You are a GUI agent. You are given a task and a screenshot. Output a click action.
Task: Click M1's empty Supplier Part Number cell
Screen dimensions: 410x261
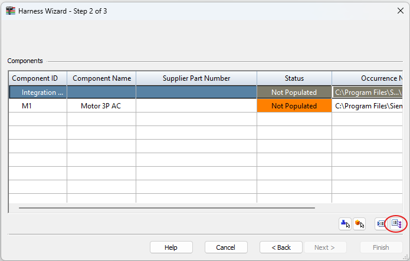click(196, 106)
